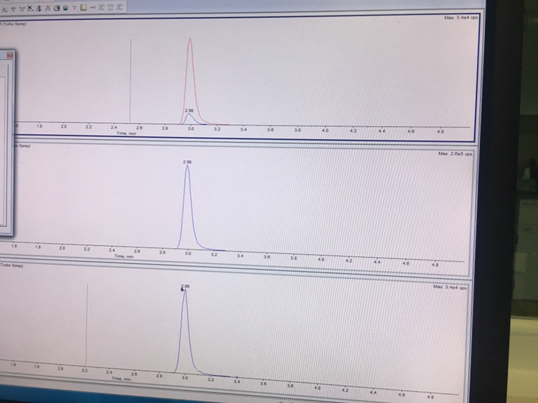Click the black X with arrow toolbar icon
This screenshot has width=538, height=403.
pos(31,9)
